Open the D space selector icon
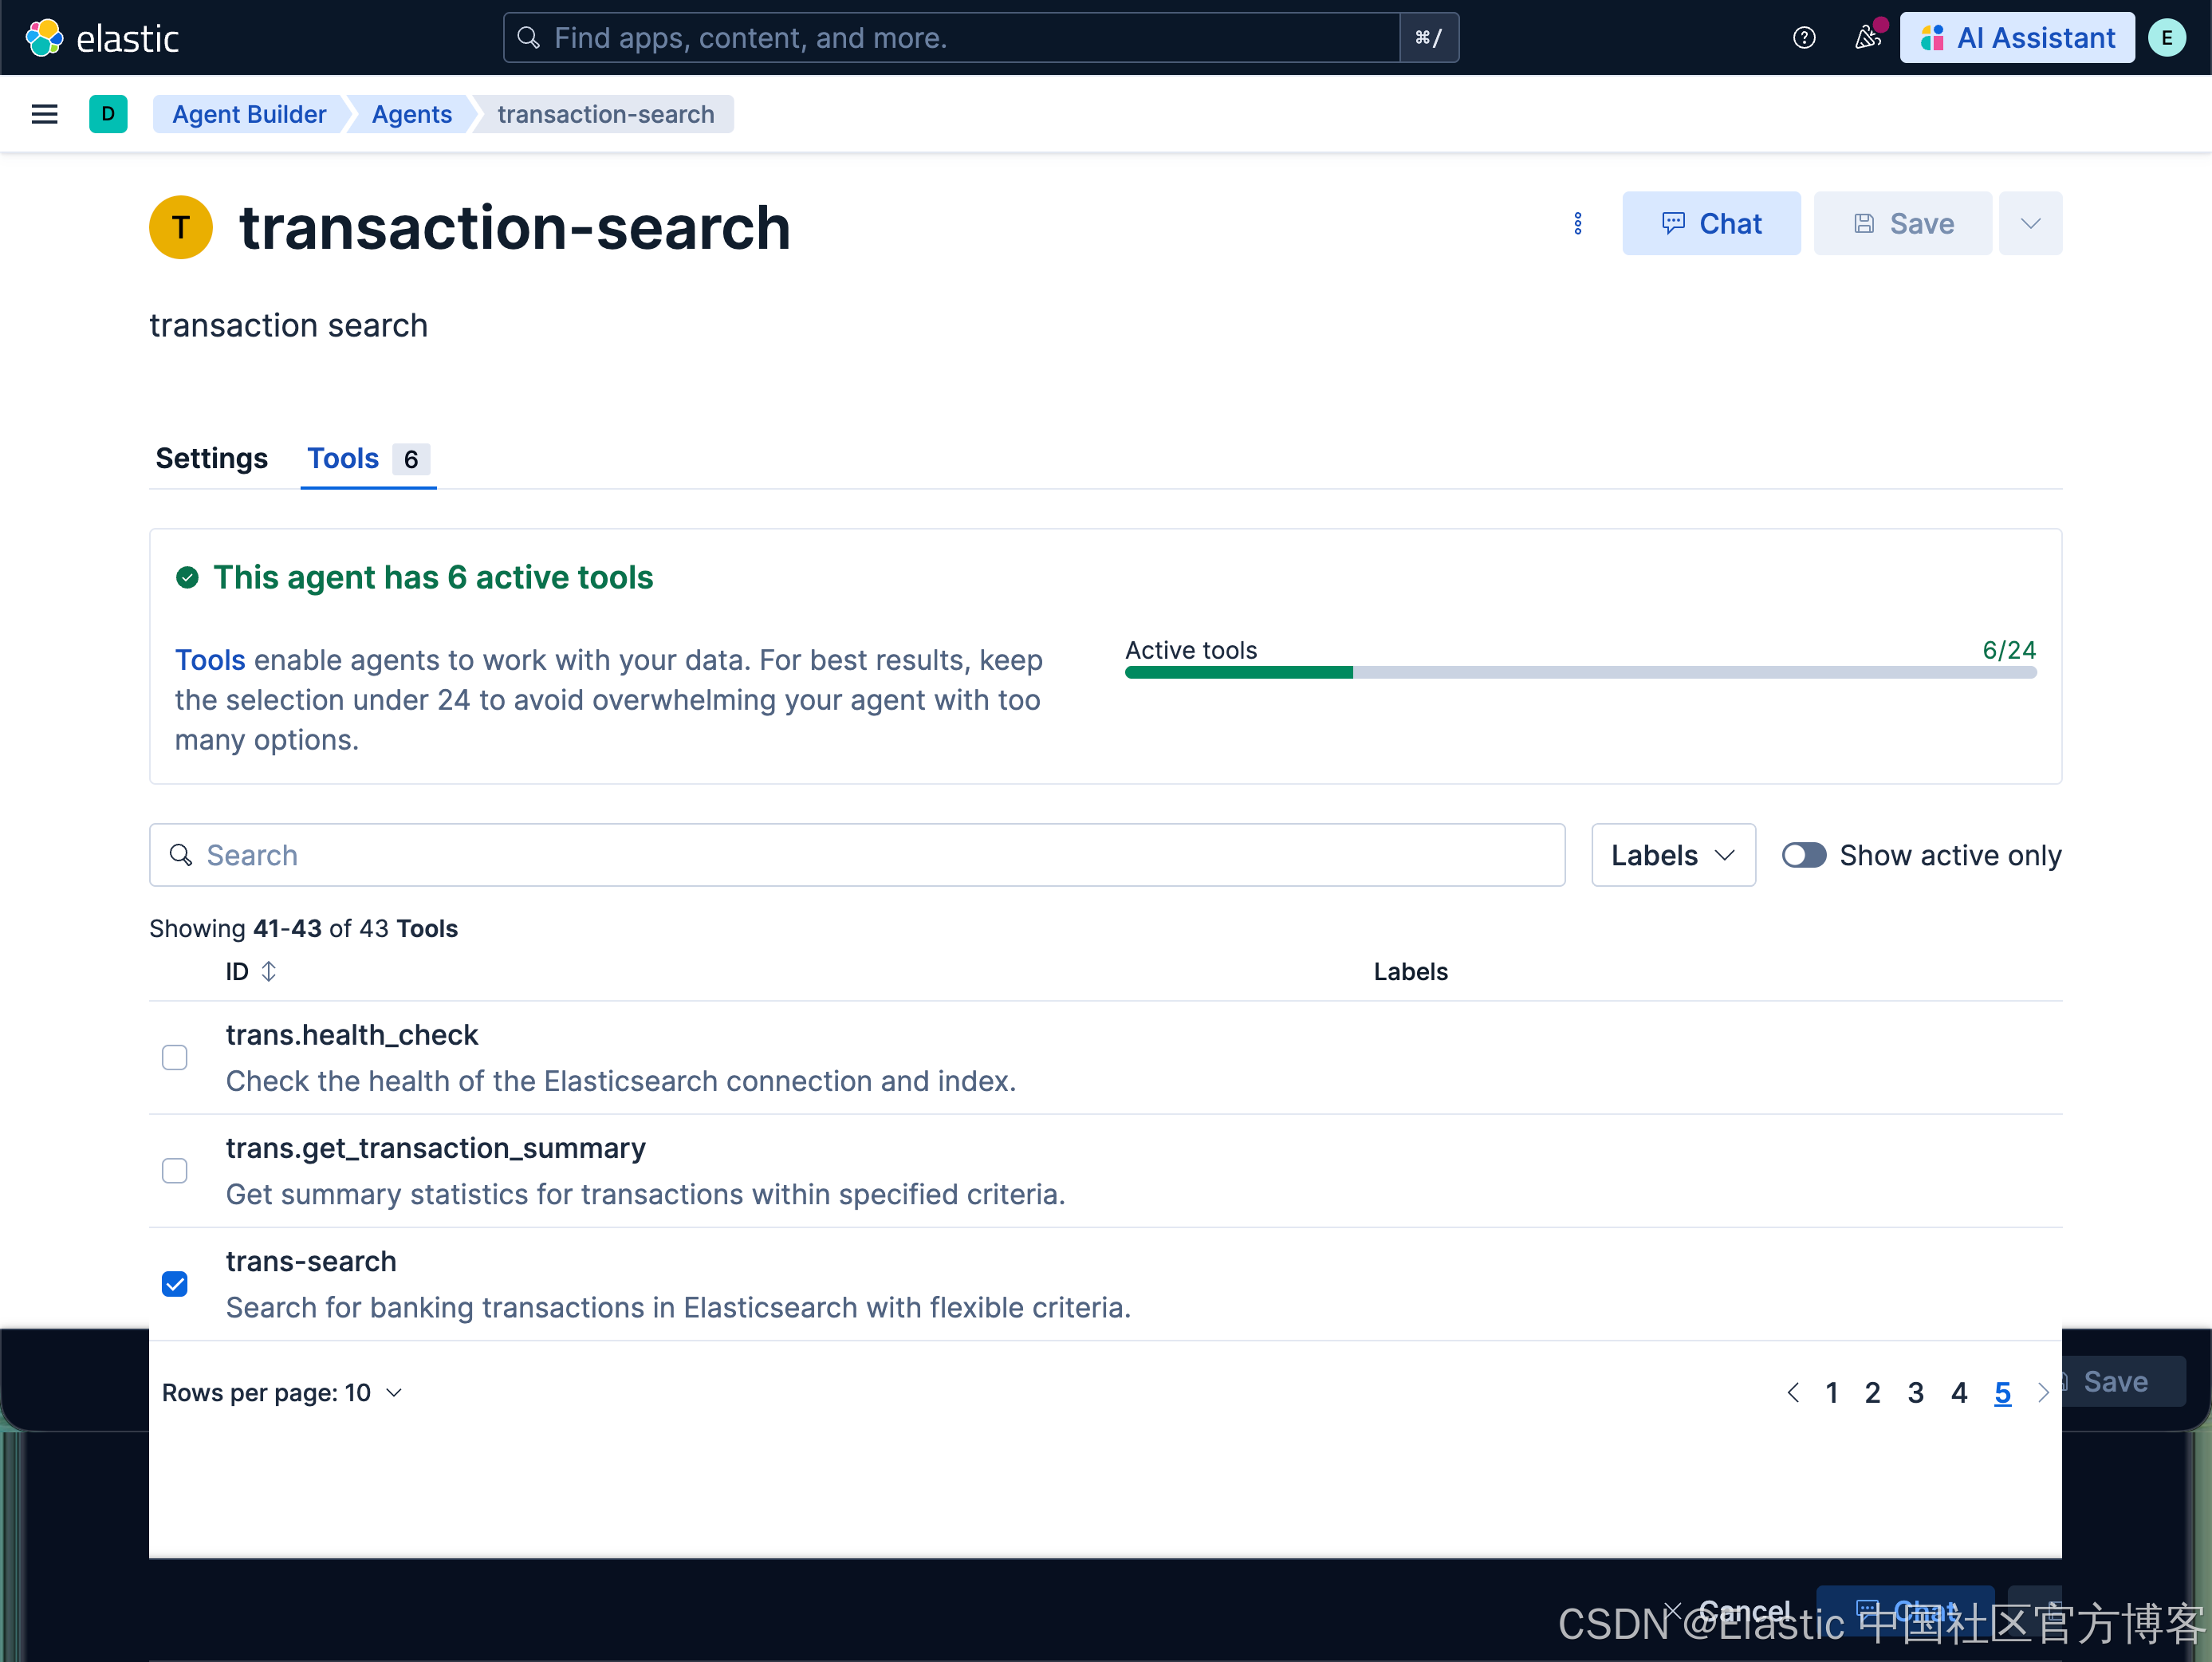Image resolution: width=2212 pixels, height=1662 pixels. click(108, 114)
